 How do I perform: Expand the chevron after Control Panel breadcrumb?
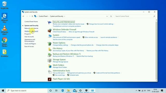[x=49, y=16]
